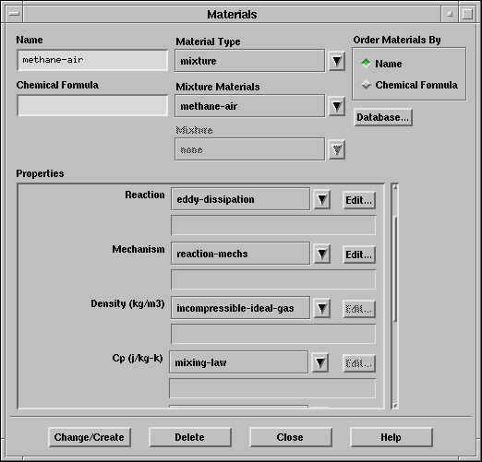
Task: Close the Materials dialog with Close button
Action: tap(290, 437)
